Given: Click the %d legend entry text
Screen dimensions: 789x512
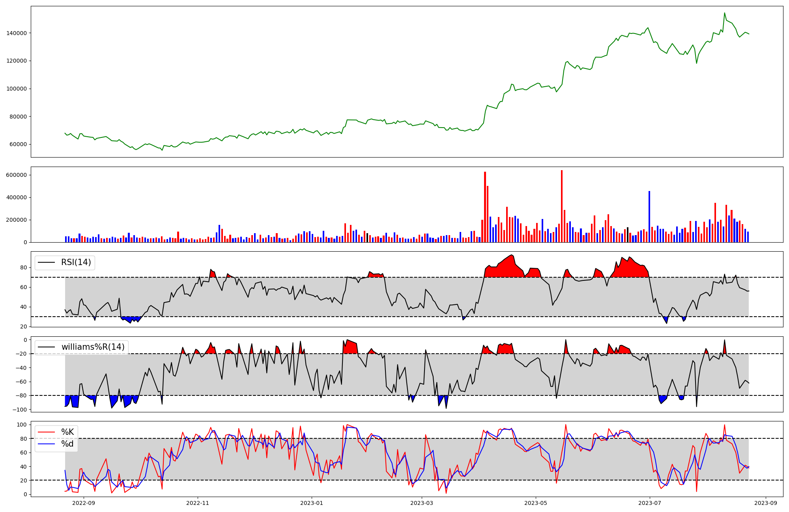Looking at the screenshot, I should (x=67, y=444).
